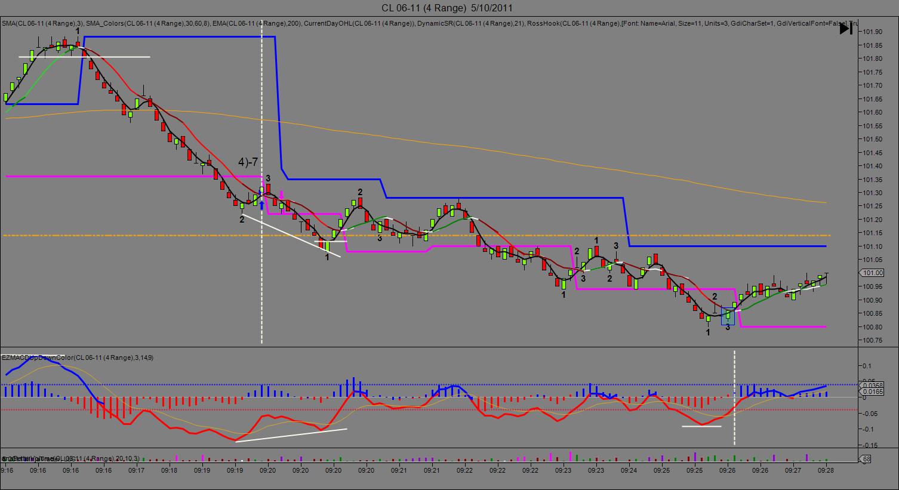Click the chart title "CL 06-11 (4 Range) 5/10/2011"
The image size is (899, 490).
447,8
